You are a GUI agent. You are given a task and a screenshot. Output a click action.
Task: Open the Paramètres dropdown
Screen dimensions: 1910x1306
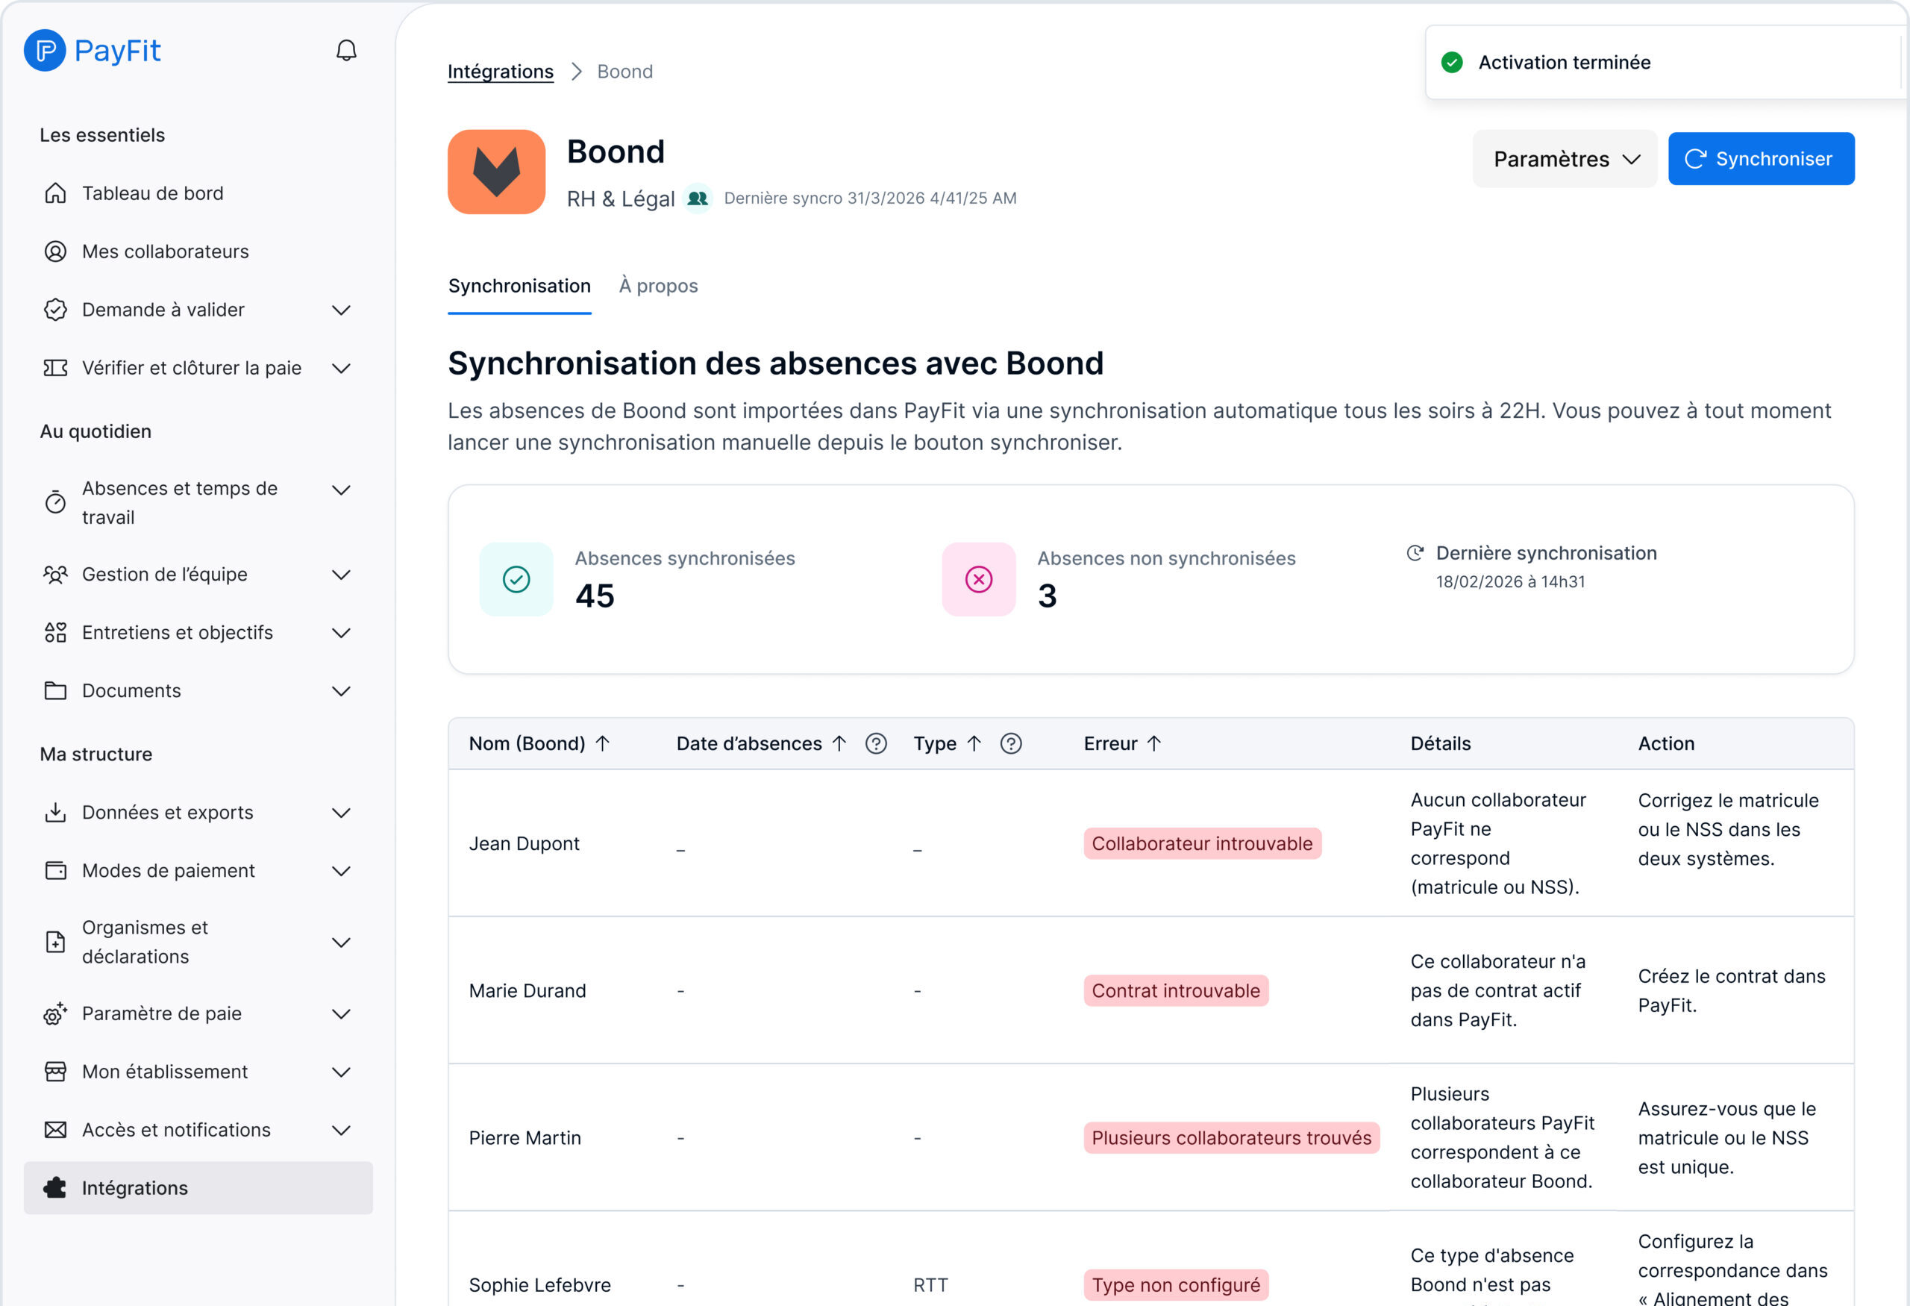[1565, 159]
